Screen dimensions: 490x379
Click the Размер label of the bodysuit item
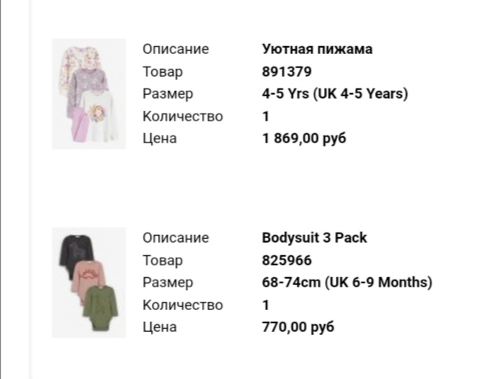[167, 282]
